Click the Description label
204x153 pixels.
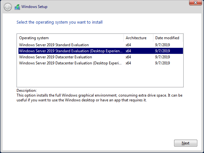point(26,91)
